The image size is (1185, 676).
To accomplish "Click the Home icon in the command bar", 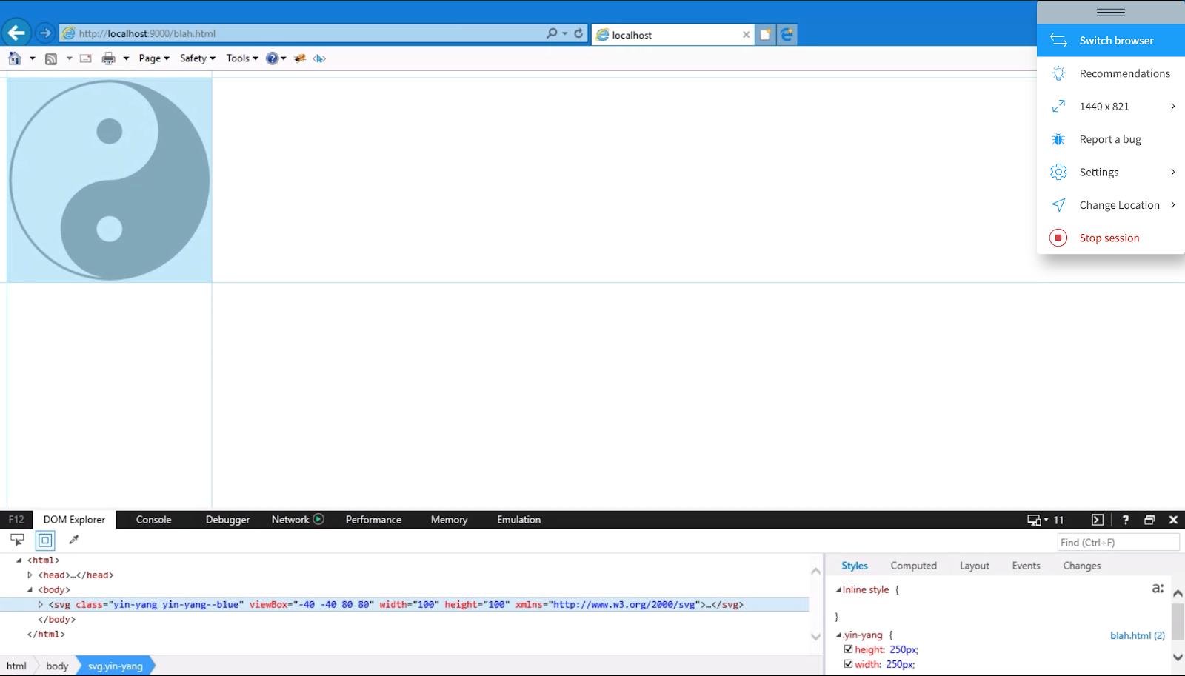I will 15,58.
